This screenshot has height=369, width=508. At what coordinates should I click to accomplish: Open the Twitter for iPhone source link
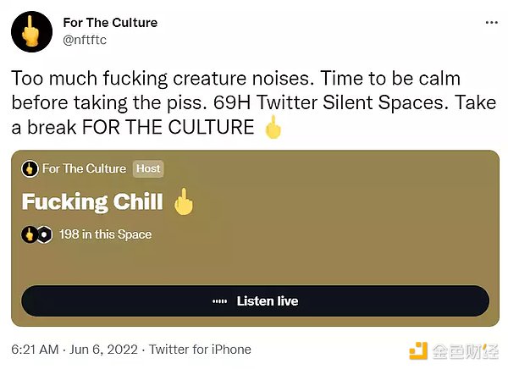[x=200, y=350]
